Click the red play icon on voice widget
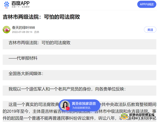The image size is (157, 122). pyautogui.click(x=68, y=108)
